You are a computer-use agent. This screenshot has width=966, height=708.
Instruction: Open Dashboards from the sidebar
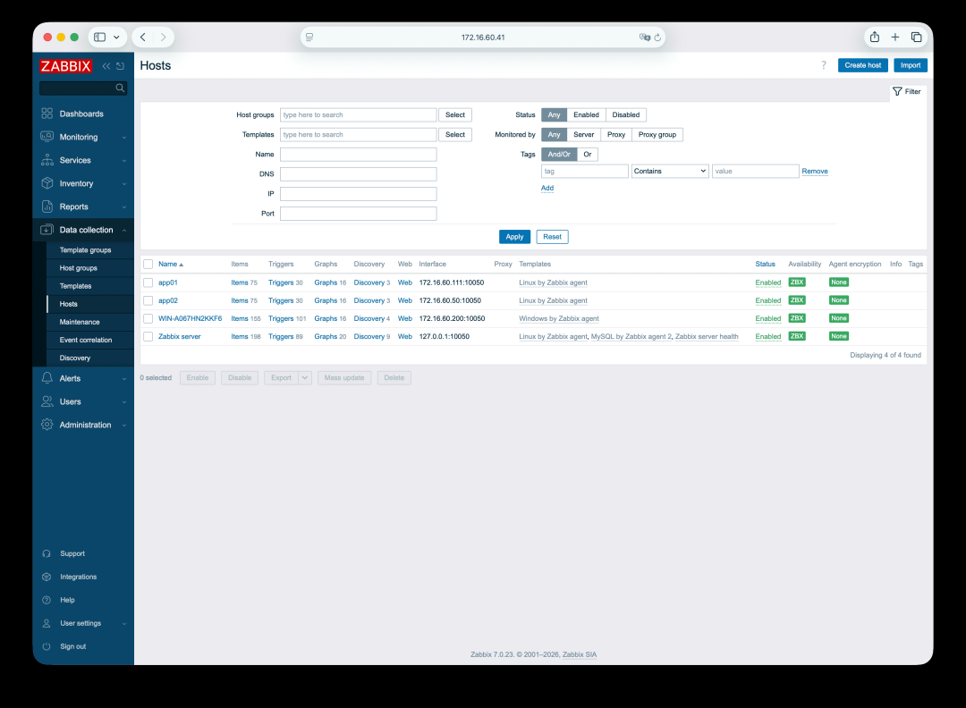[x=81, y=114]
